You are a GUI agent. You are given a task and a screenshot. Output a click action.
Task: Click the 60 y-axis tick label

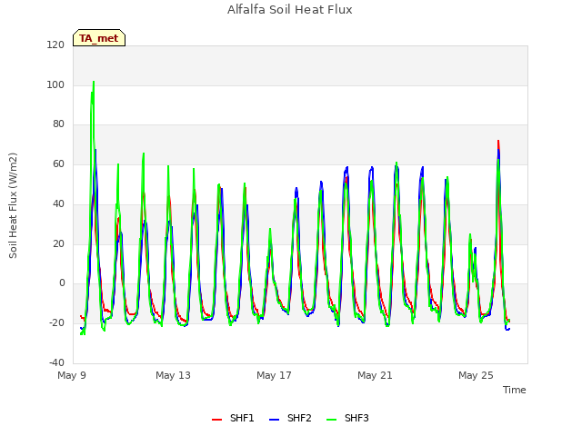pyautogui.click(x=58, y=163)
